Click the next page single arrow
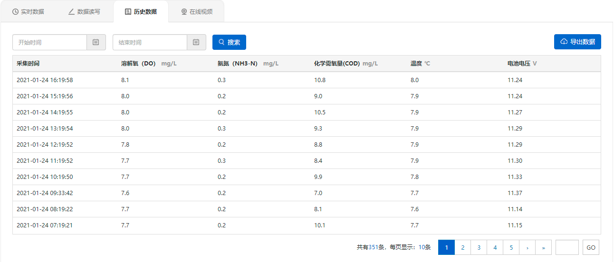 coord(528,247)
